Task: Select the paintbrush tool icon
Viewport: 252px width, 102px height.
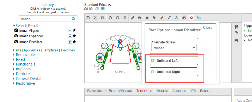Action: 132,18
